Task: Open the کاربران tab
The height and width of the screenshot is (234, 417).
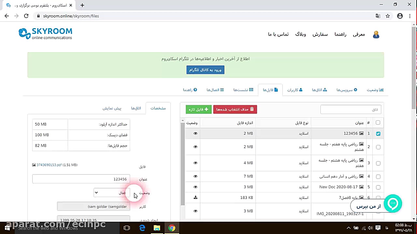Action: (295, 90)
